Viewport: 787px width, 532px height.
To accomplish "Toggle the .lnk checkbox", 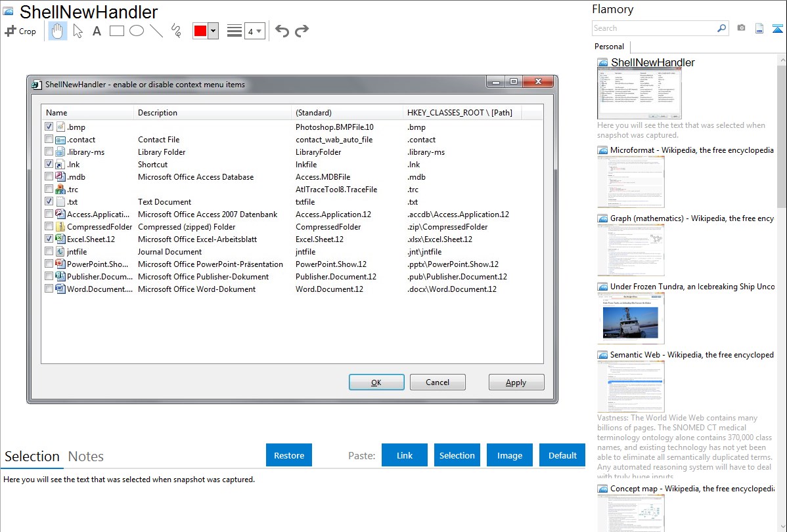I will click(x=49, y=164).
